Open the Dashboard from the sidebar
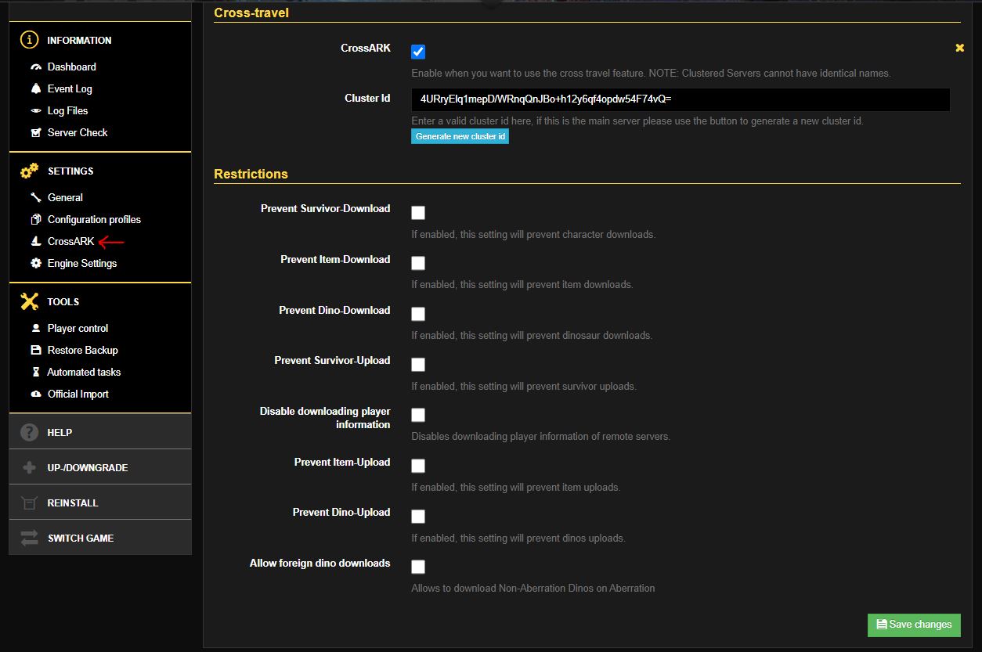Image resolution: width=982 pixels, height=652 pixels. [x=70, y=67]
